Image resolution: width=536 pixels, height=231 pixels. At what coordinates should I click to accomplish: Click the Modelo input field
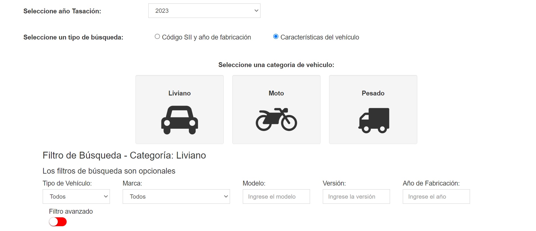(x=276, y=197)
